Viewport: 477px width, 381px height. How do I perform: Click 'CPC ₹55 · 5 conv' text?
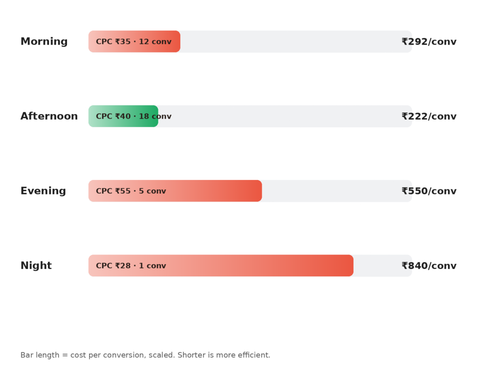(131, 191)
